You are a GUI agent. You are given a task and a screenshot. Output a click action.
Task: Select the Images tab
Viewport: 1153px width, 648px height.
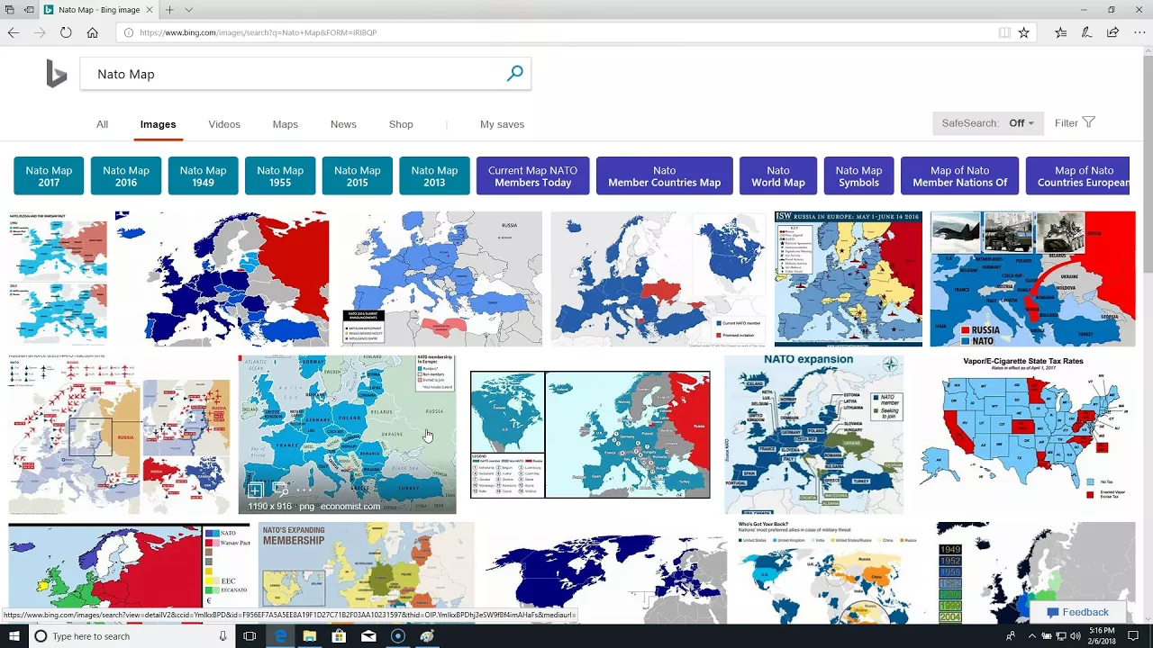(158, 124)
